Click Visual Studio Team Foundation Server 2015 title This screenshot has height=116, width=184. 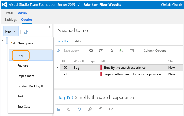point(42,4)
